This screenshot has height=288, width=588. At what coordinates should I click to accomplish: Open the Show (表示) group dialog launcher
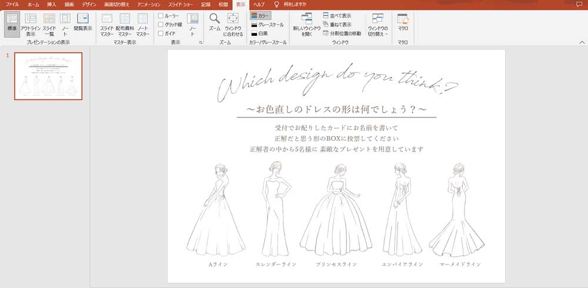201,43
